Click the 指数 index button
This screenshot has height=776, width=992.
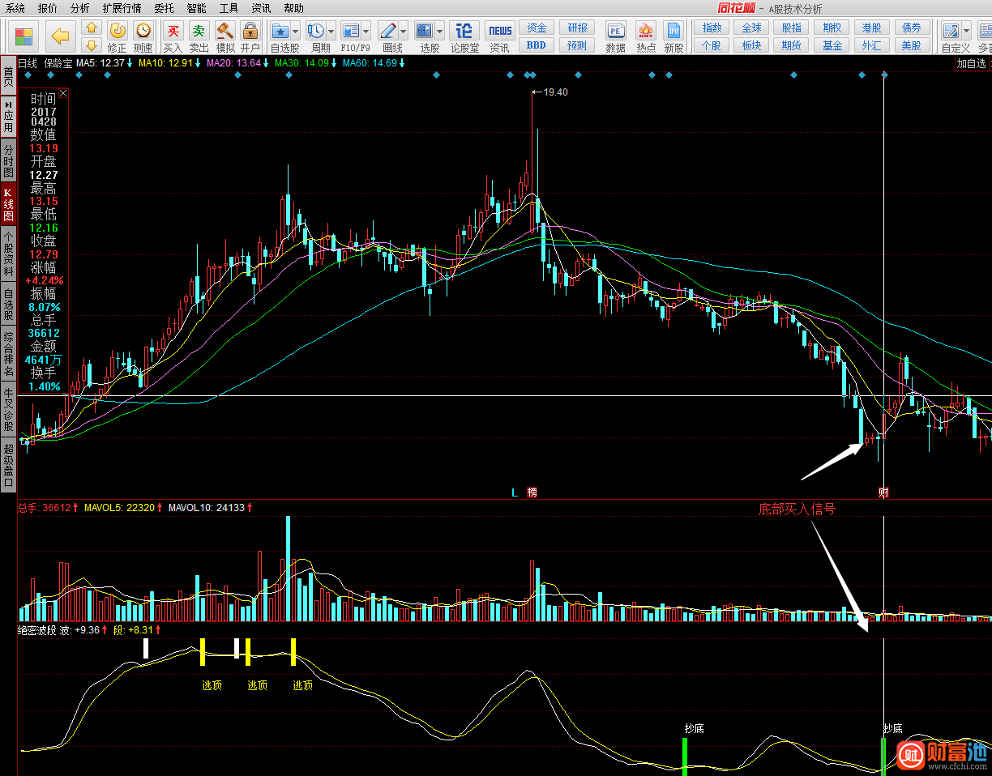pos(712,28)
